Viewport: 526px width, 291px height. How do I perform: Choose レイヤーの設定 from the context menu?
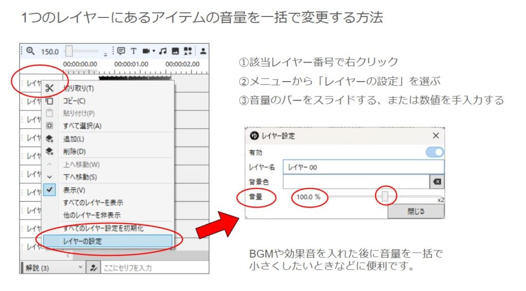107,241
